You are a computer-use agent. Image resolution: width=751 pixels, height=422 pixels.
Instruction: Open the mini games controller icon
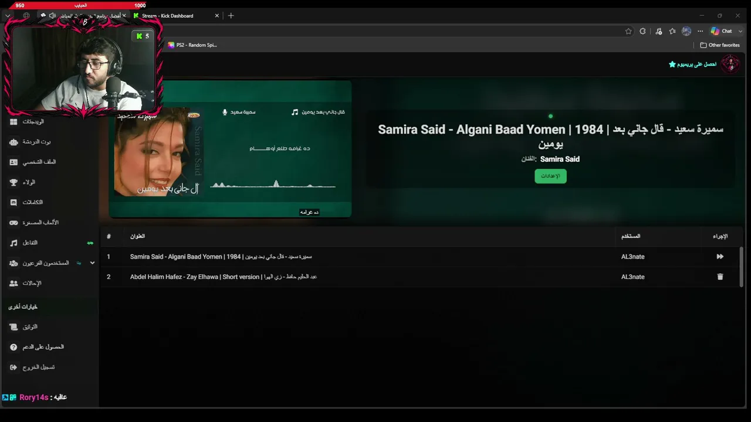tap(13, 223)
